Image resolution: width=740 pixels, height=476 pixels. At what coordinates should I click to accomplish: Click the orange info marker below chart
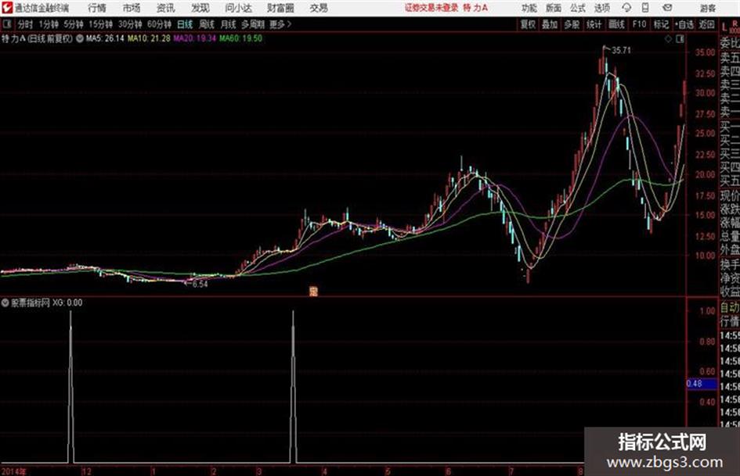pos(313,292)
